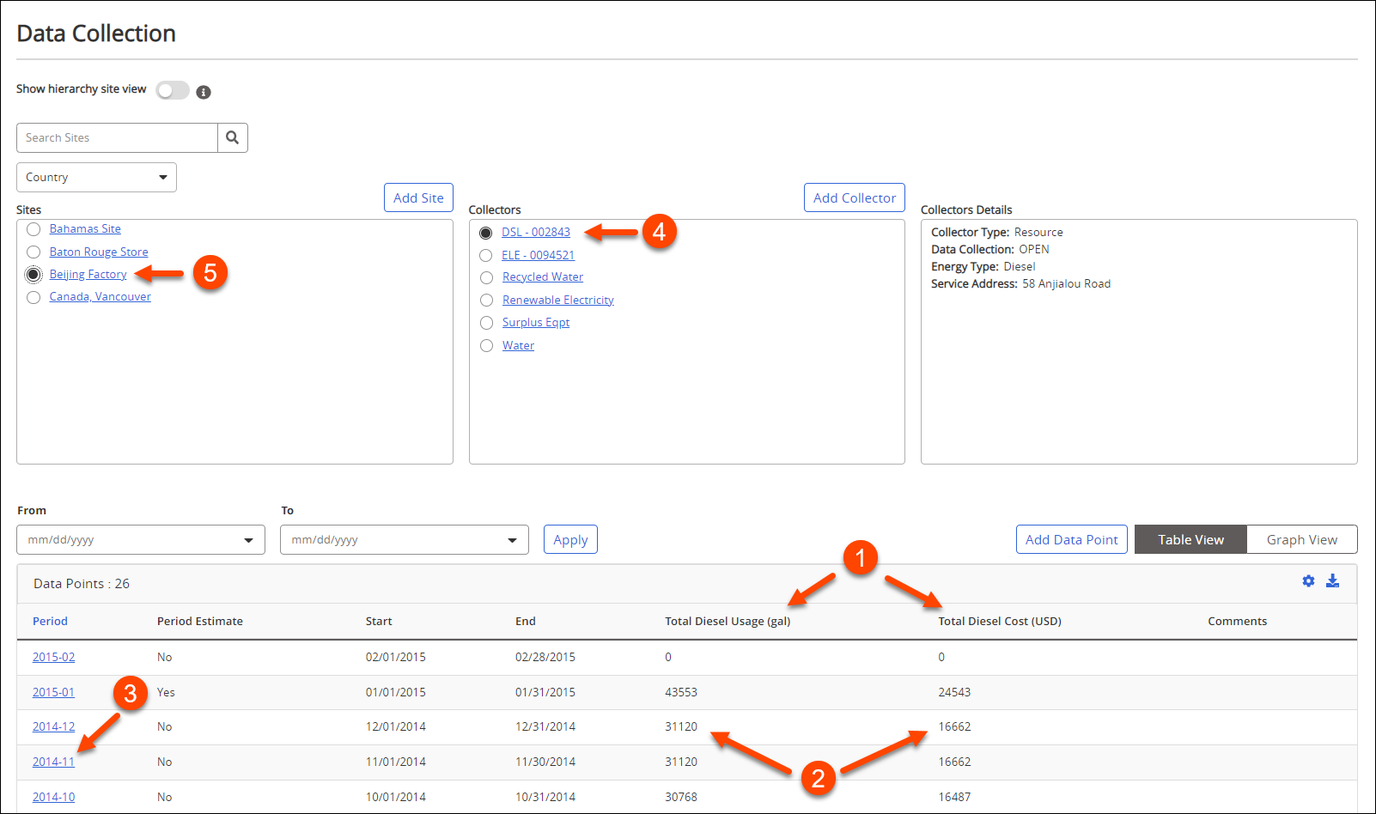Click the Add Site button
Screen dimensions: 1376x814
(x=418, y=197)
